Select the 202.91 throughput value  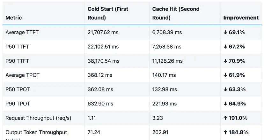pyautogui.click(x=160, y=132)
